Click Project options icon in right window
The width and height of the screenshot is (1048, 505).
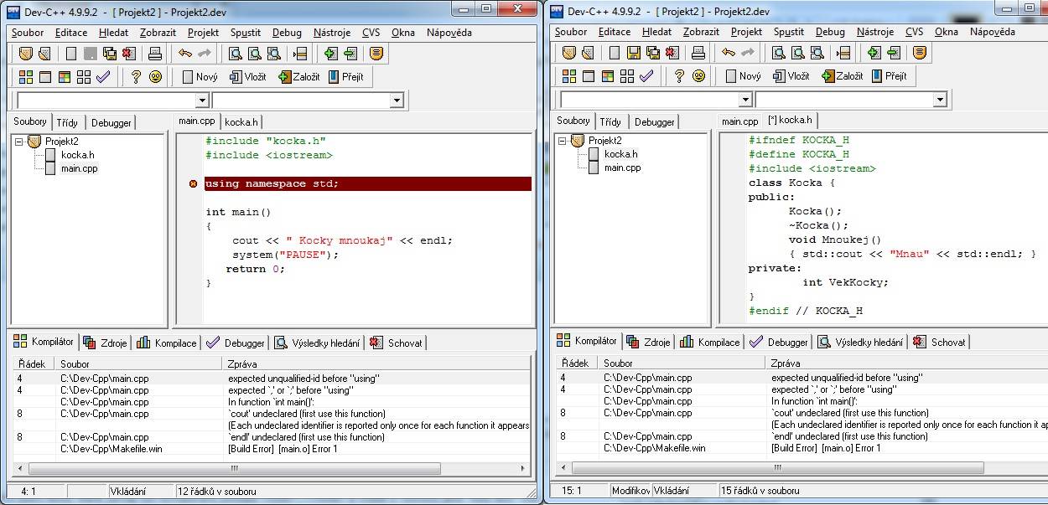(x=920, y=53)
